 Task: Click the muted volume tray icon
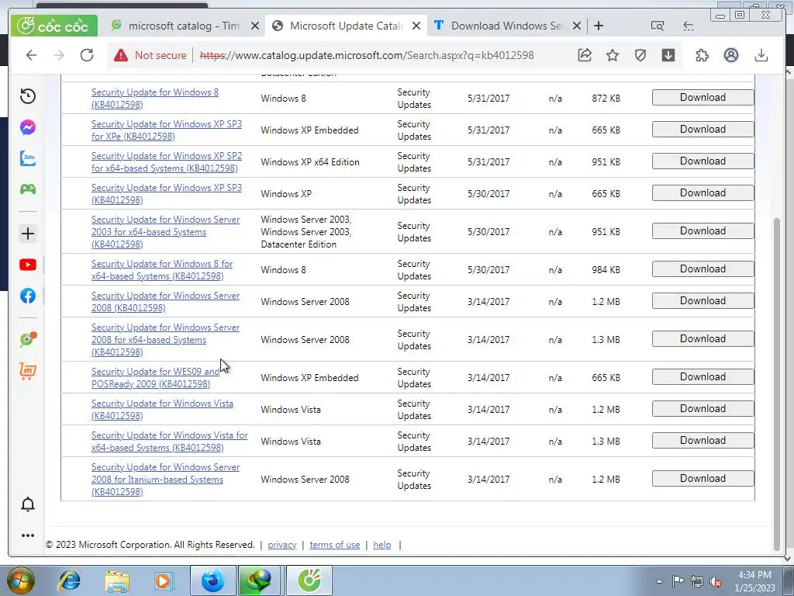tap(716, 581)
